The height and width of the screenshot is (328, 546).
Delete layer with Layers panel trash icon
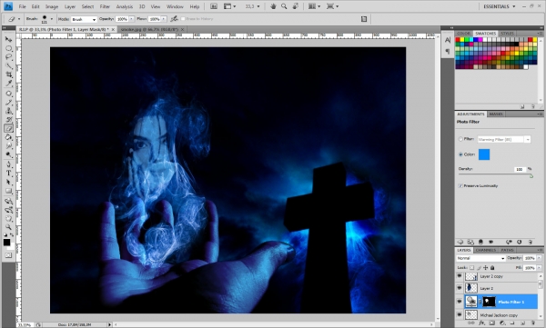(532, 323)
